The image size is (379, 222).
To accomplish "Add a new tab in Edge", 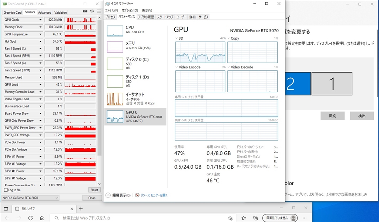I will (81, 208).
